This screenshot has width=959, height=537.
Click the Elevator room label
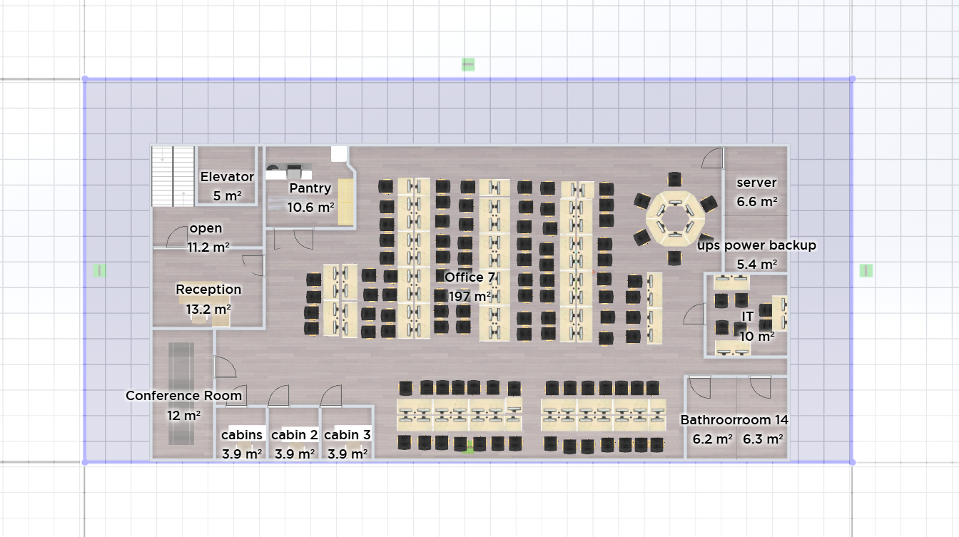[x=227, y=177]
